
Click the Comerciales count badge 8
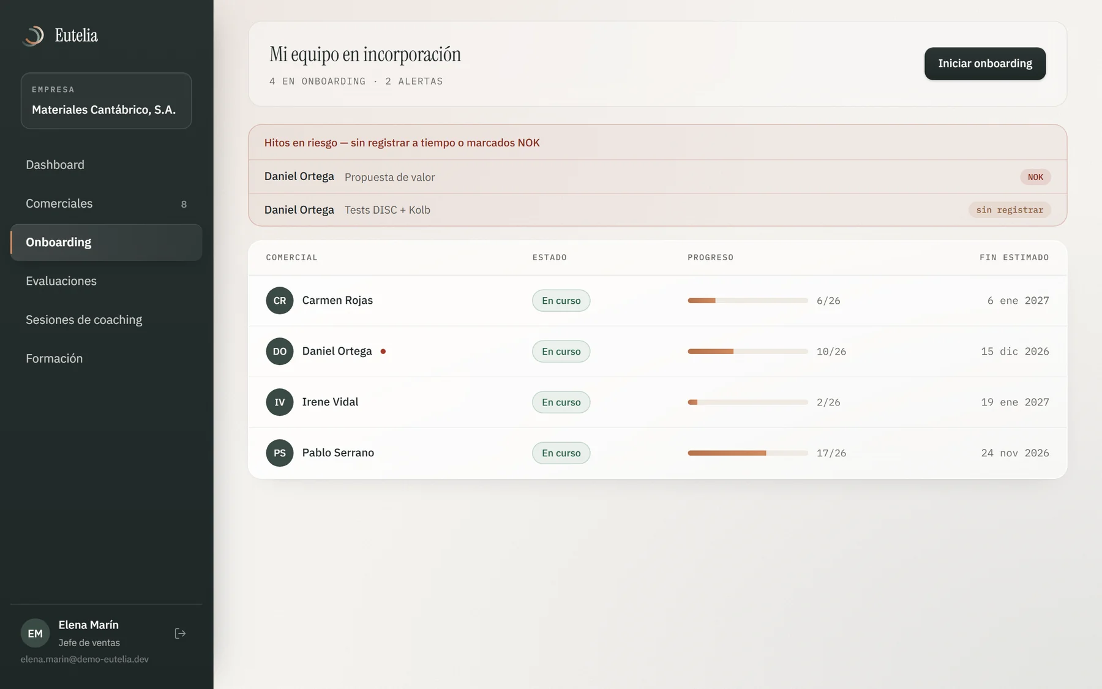[184, 204]
